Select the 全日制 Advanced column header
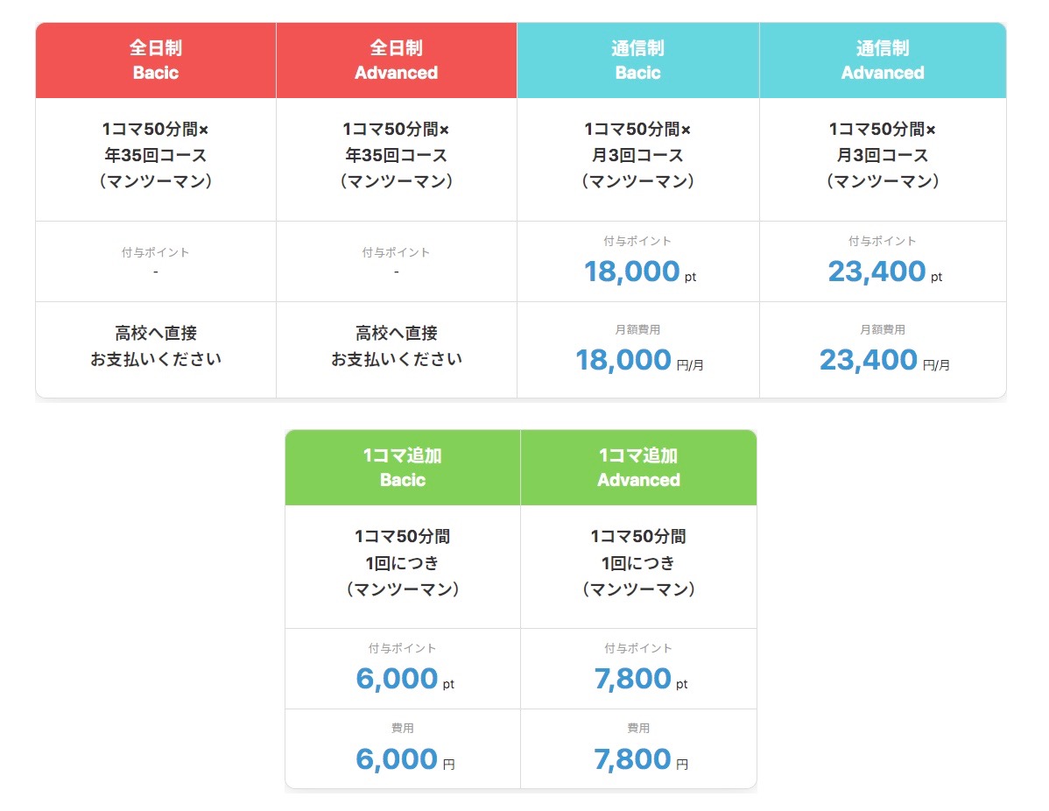 (x=396, y=60)
